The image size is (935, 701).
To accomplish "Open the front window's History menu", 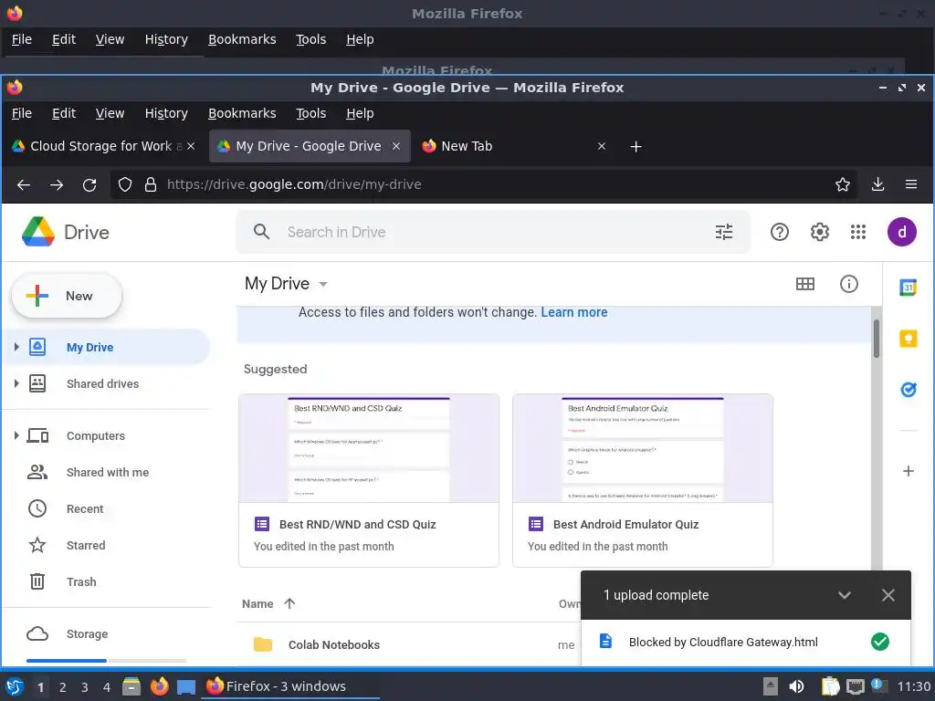I will click(x=166, y=113).
